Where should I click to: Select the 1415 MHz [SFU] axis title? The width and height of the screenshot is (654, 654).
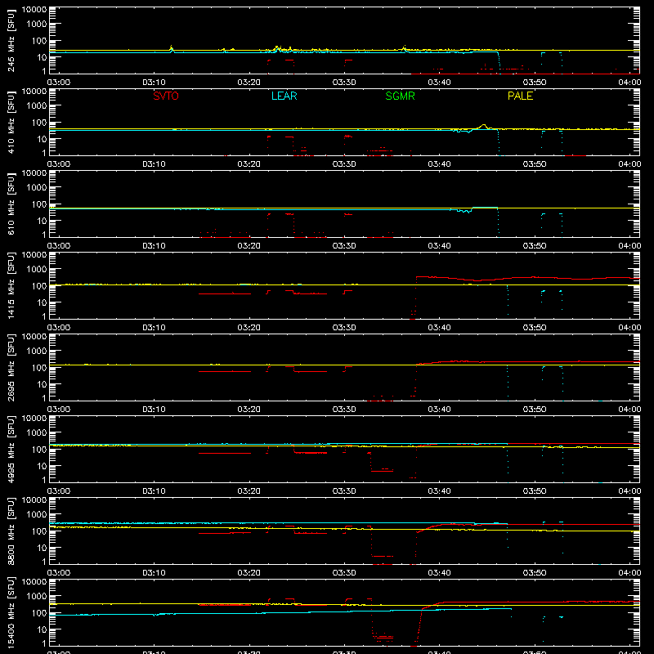pos(11,285)
